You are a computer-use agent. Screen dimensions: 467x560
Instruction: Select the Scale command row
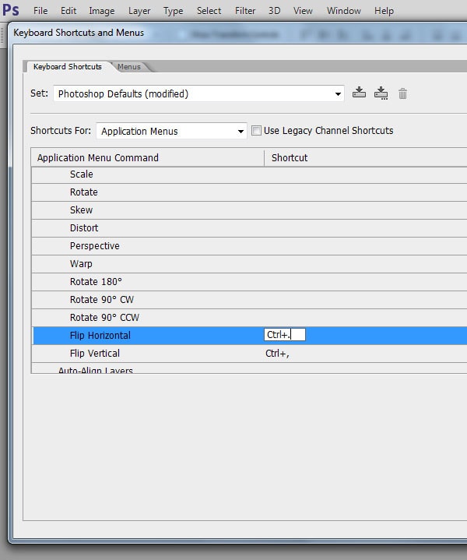[249, 174]
